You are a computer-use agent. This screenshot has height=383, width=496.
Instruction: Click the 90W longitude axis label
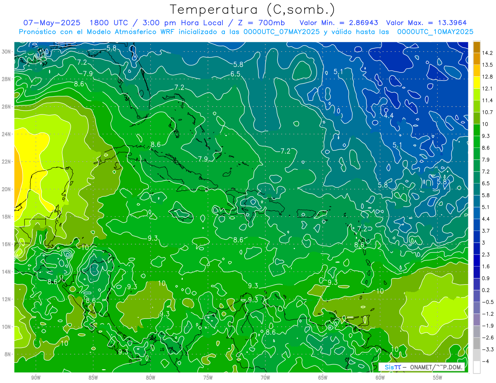[x=36, y=378]
